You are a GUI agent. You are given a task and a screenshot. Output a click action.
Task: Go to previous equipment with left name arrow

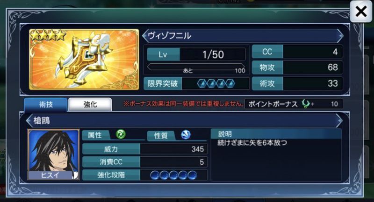coord(144,36)
